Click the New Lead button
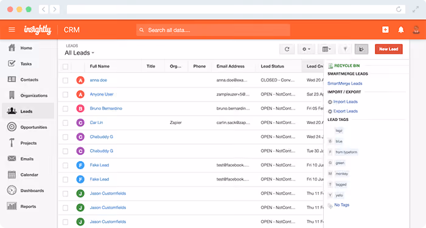 (x=388, y=49)
